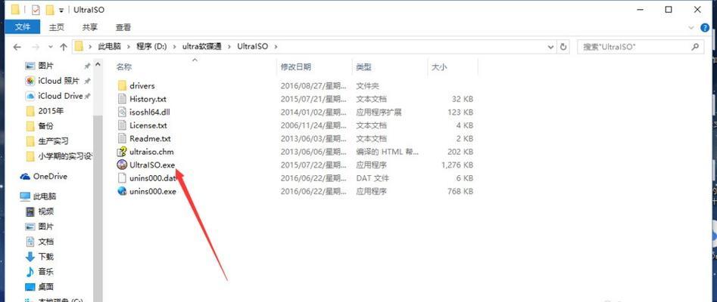Click the file name isoshl64.dll
The image size is (717, 302).
click(x=150, y=112)
